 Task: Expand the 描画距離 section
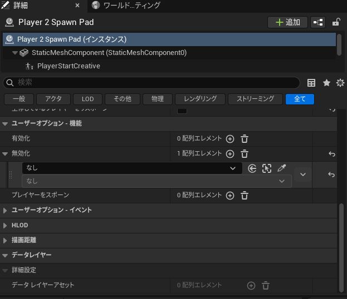pos(5,240)
